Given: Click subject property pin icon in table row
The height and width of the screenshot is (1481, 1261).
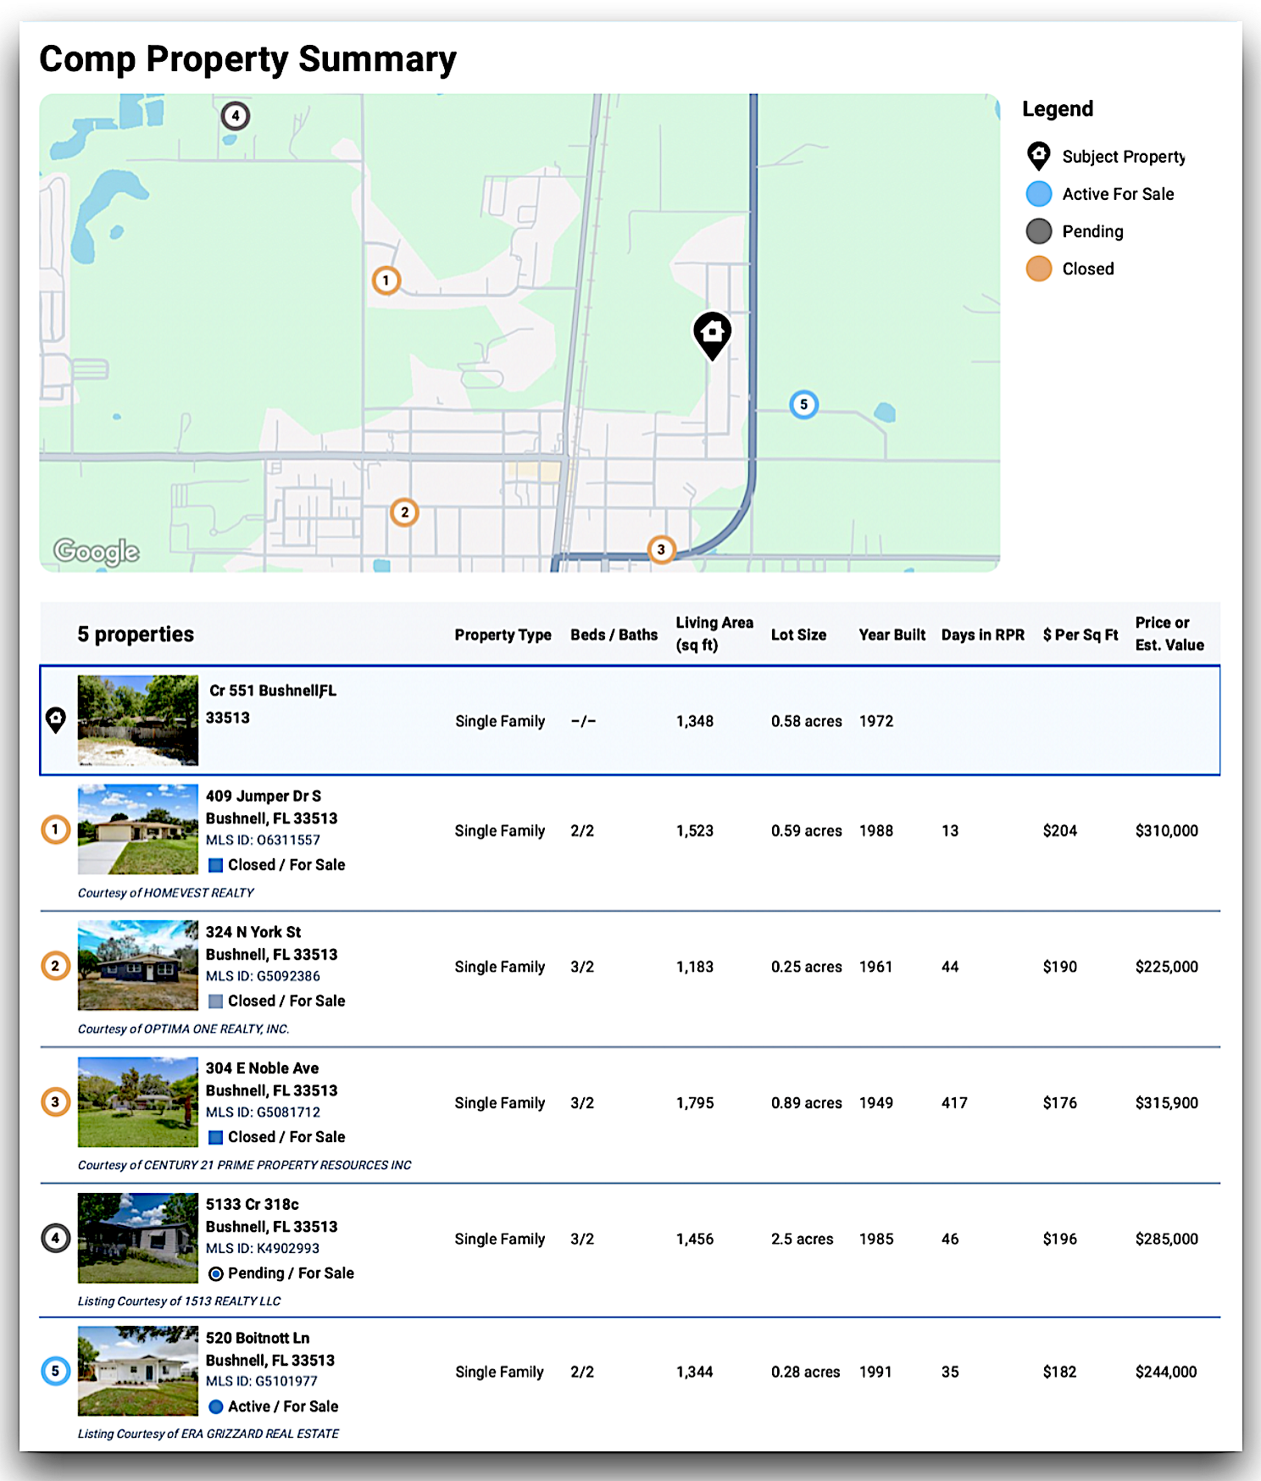Looking at the screenshot, I should pyautogui.click(x=56, y=720).
